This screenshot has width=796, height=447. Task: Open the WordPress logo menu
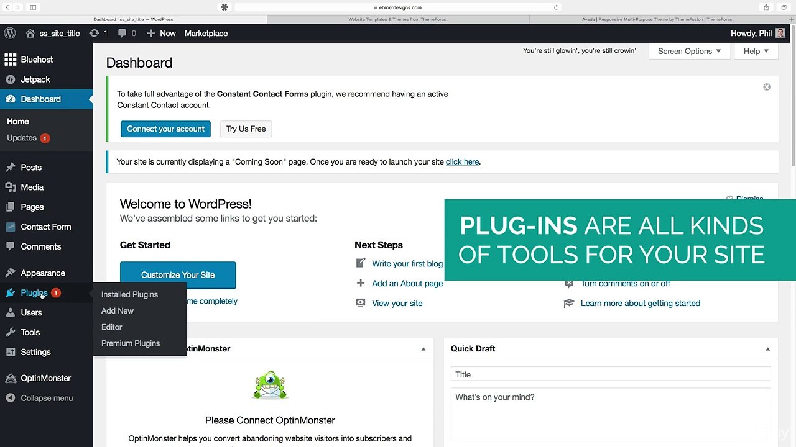coord(9,33)
